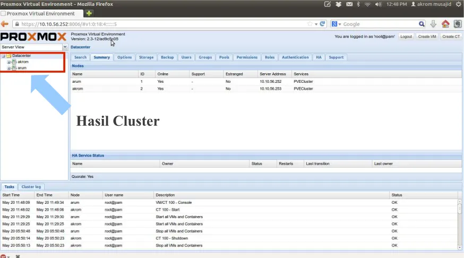Viewport: 464px width, 258px height.
Task: Sort tasks by Description column
Action: (271, 195)
